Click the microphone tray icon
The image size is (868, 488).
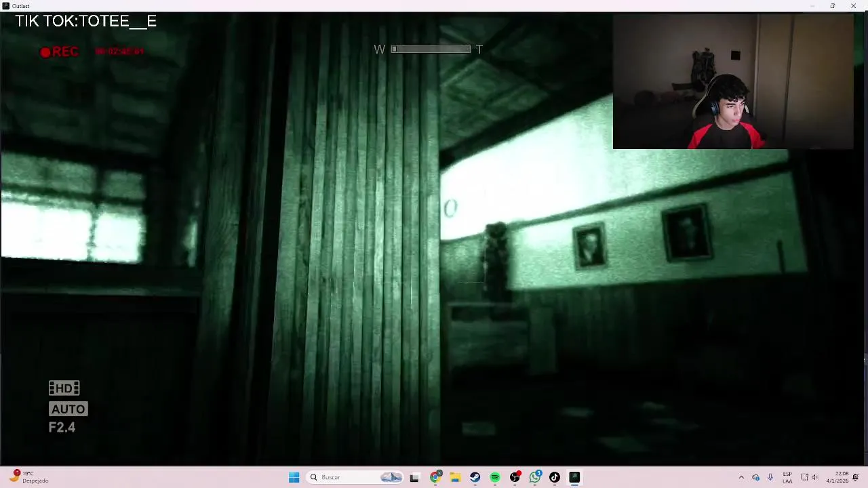770,477
